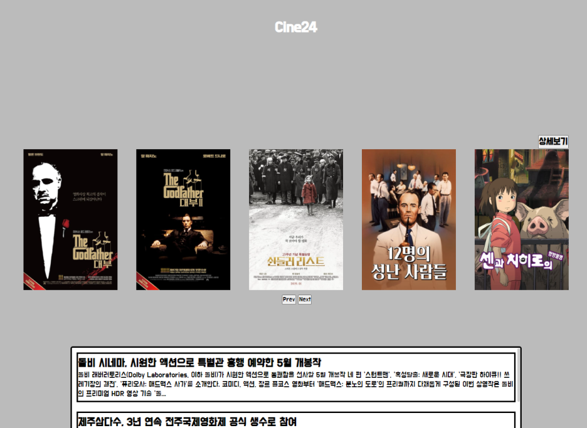Open the Spirited Away poster
The image size is (587, 428).
[522, 219]
